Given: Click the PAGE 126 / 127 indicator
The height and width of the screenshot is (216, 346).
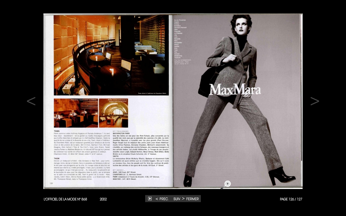Looking at the screenshot, I should 291,199.
